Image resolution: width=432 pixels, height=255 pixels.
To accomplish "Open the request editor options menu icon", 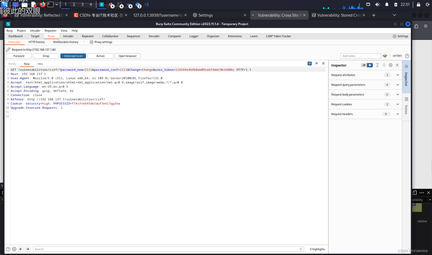I will point(323,63).
